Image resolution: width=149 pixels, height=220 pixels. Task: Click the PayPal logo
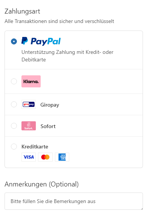click(41, 41)
